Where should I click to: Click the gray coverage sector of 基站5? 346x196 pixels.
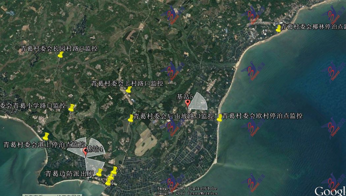pyautogui.click(x=199, y=101)
